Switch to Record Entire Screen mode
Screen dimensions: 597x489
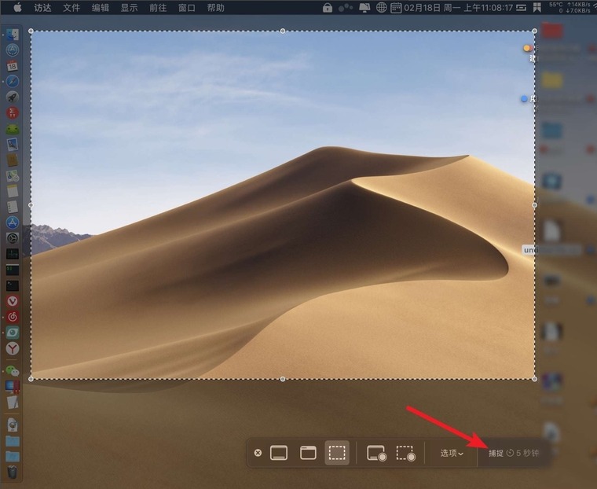pos(376,453)
